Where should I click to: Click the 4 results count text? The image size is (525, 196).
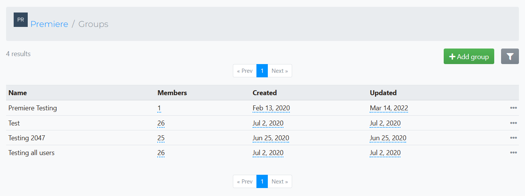pyautogui.click(x=18, y=54)
